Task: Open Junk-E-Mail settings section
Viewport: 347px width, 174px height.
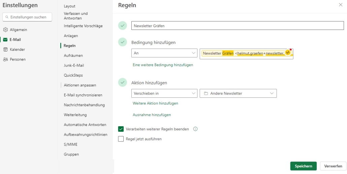Action: coord(74,65)
